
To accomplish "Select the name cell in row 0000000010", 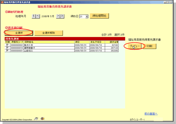I will coord(49,48).
